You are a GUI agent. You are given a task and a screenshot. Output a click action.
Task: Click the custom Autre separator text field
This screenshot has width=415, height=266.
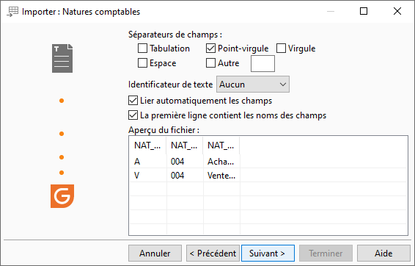[262, 64]
